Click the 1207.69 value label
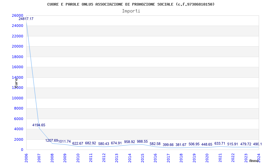 [x=52, y=140]
